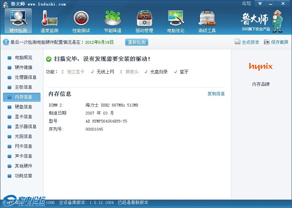Click the manufacture date 2007 年 03 月
Screen dimensions: 292x208
[x=99, y=113]
